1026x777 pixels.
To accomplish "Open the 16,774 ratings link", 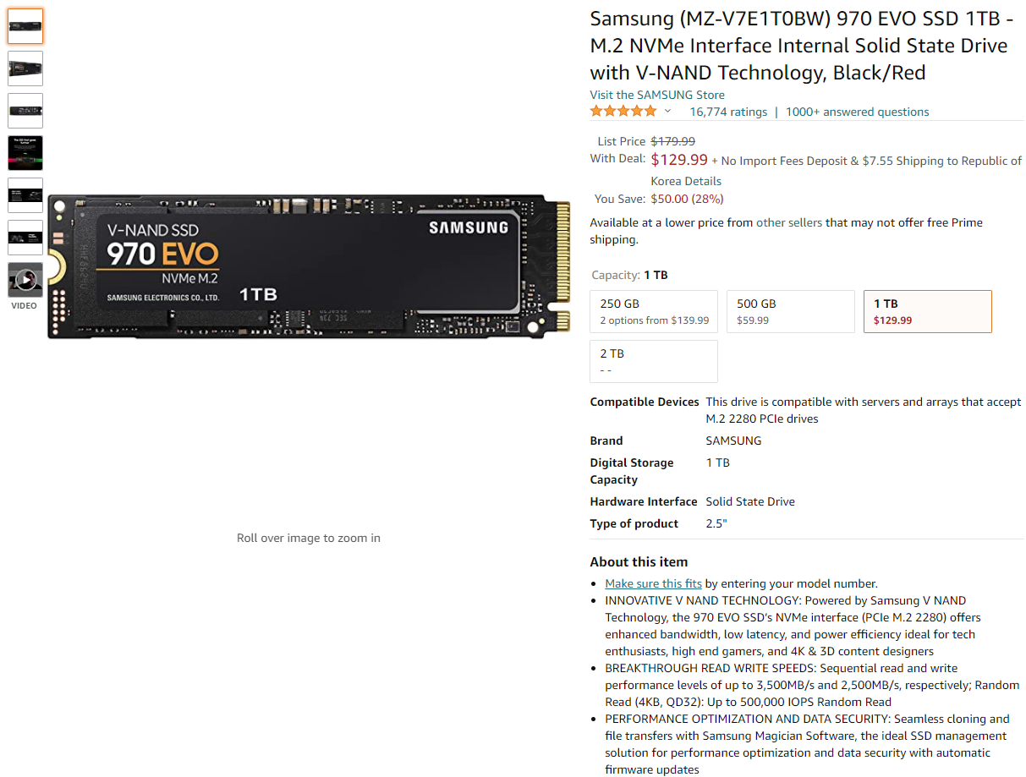I will (728, 112).
